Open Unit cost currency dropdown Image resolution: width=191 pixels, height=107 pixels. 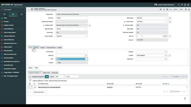[x=139, y=36]
